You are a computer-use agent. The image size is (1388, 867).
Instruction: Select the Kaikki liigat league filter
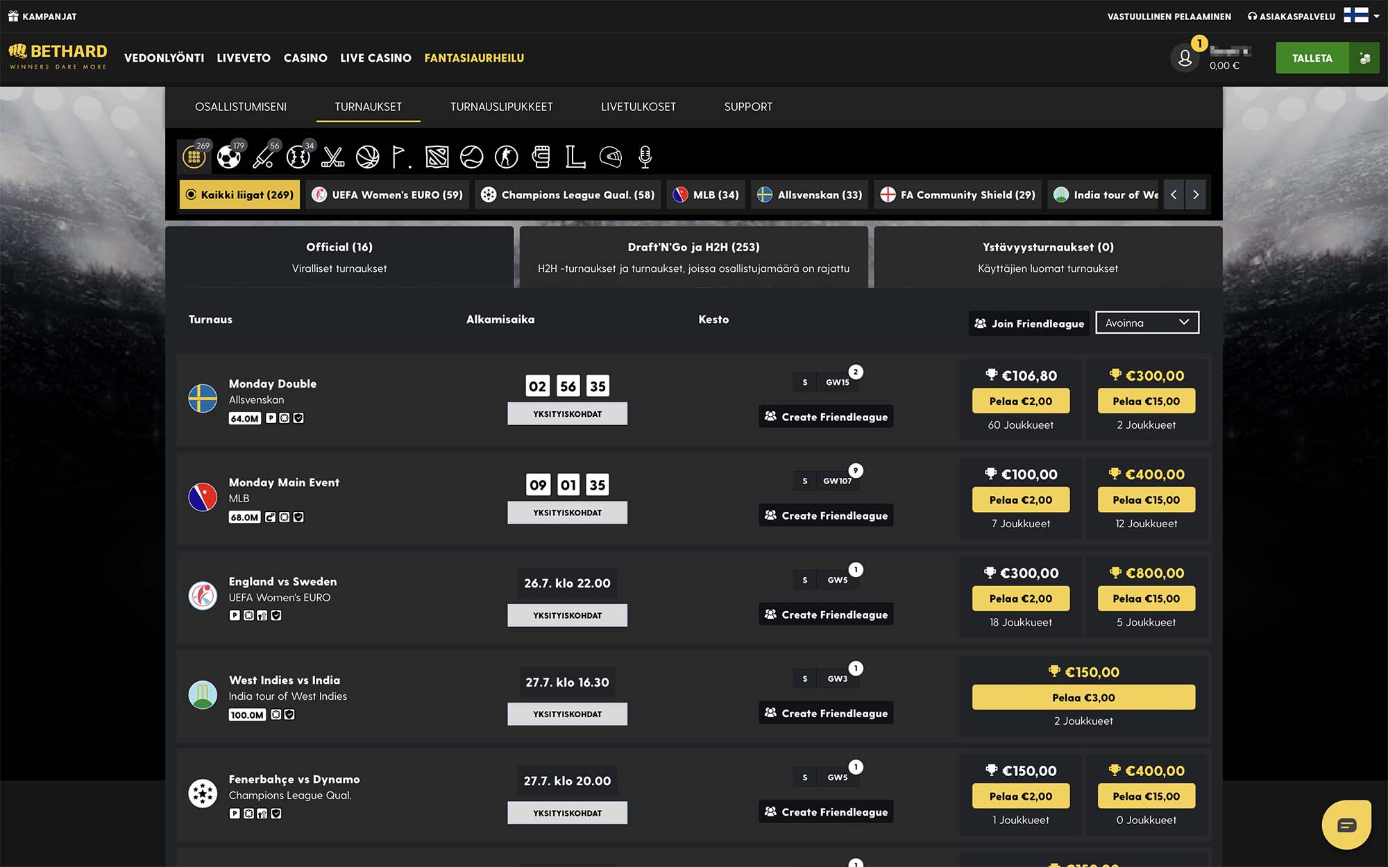(239, 195)
